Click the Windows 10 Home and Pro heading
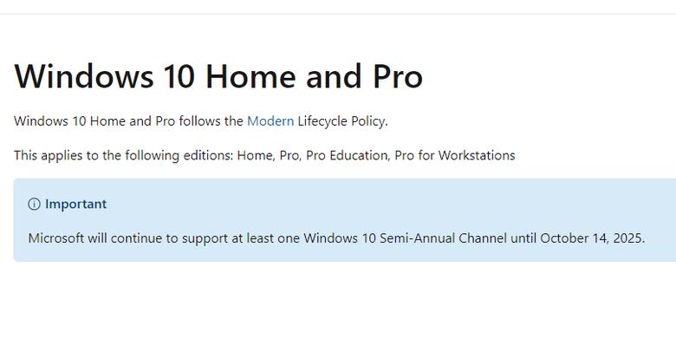 (x=218, y=76)
